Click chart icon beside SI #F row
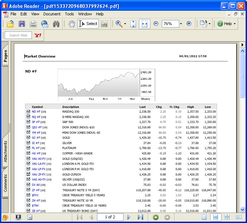 (28, 143)
